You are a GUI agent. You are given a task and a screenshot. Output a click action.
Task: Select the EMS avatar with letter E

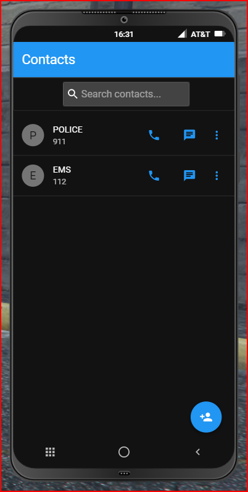pyautogui.click(x=33, y=176)
